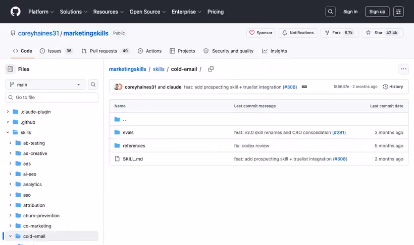Viewport: 414px width, 245px height.
Task: Open marketingskills repository title link
Action: 86,33
